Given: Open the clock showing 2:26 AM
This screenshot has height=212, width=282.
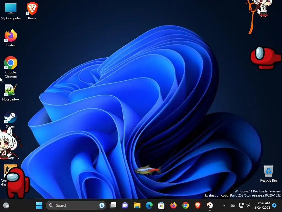Looking at the screenshot, I should [262, 205].
